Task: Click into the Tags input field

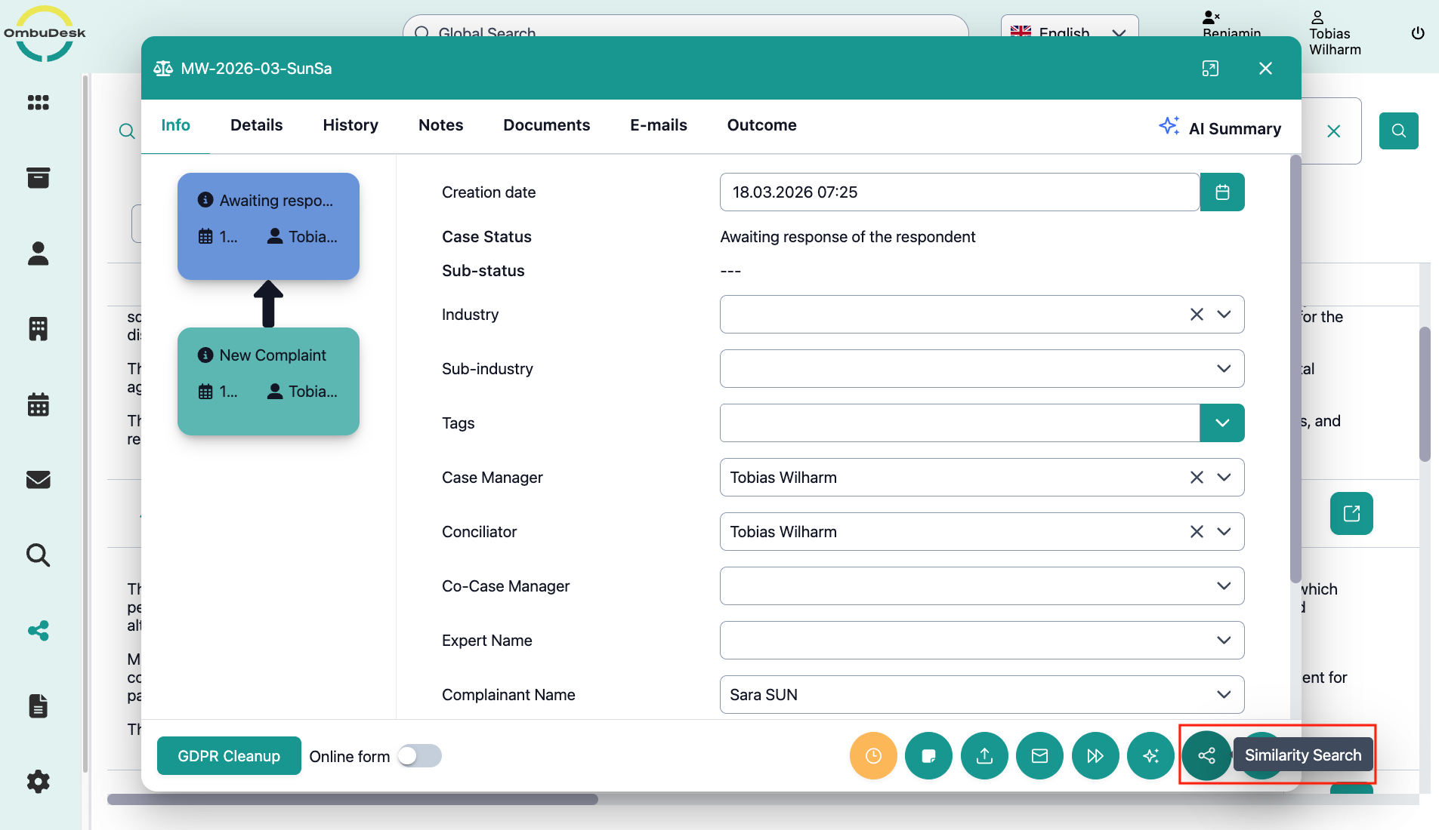Action: [959, 423]
